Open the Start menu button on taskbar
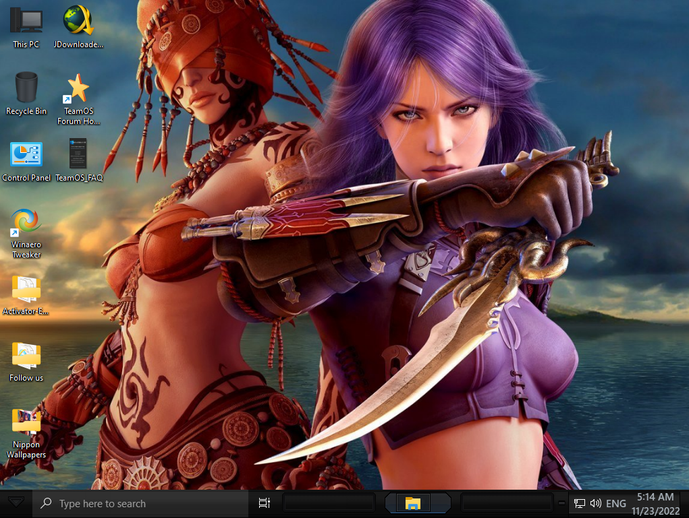Viewport: 689px width, 518px height. point(16,503)
